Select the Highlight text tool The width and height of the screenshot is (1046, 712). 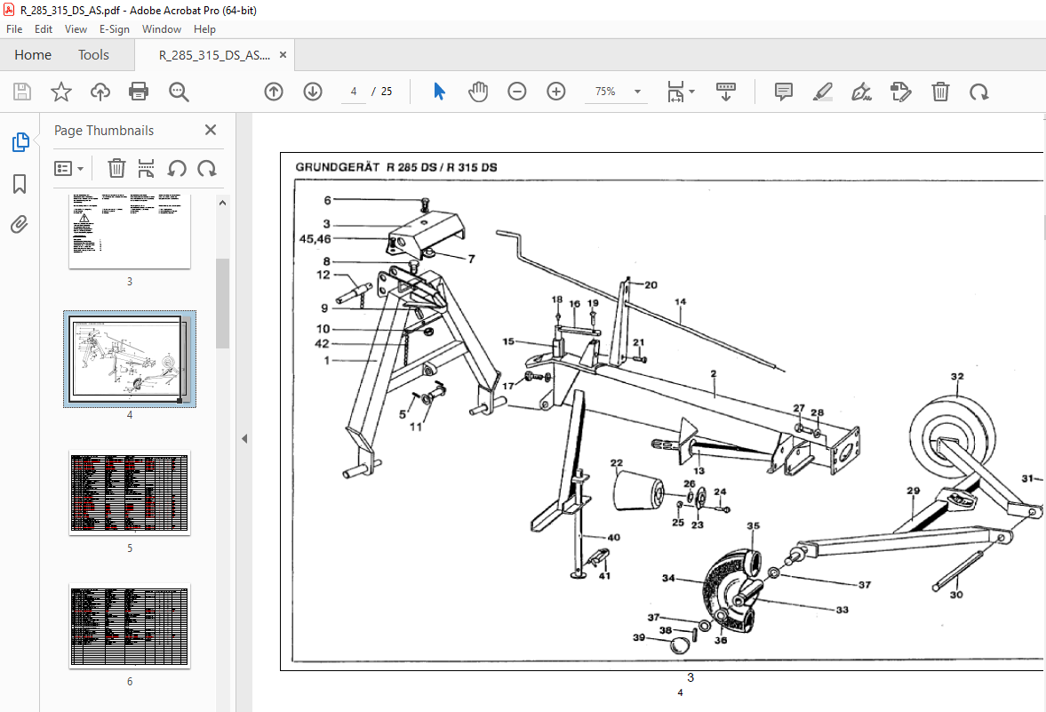823,92
